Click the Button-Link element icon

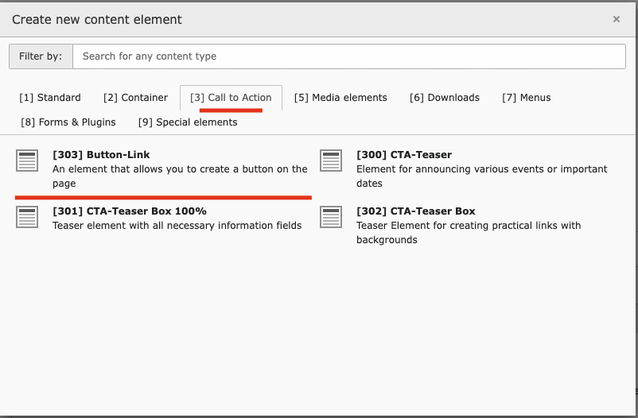pos(27,161)
